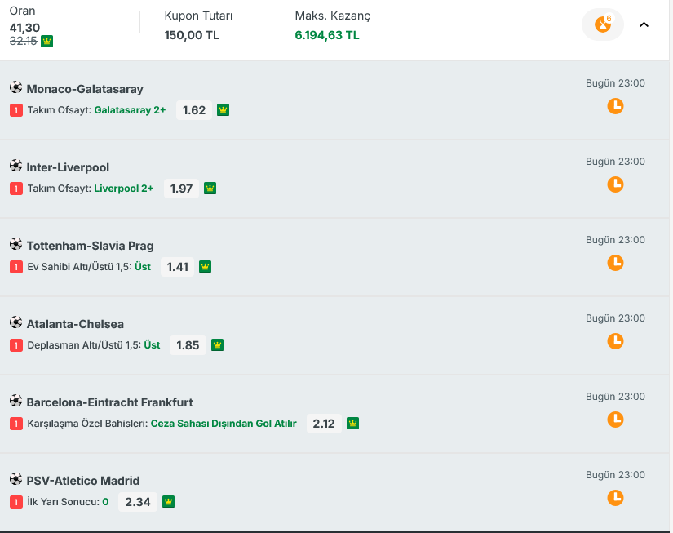Click the Maks. Kazanç 6.194,63 TL amount

click(x=327, y=35)
